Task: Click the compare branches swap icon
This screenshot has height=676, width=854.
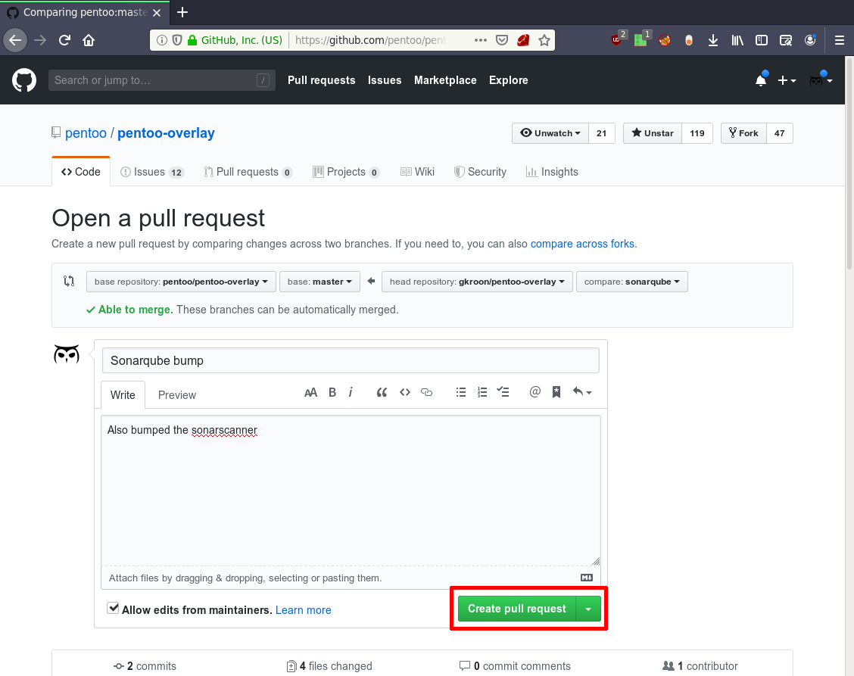Action: tap(69, 282)
